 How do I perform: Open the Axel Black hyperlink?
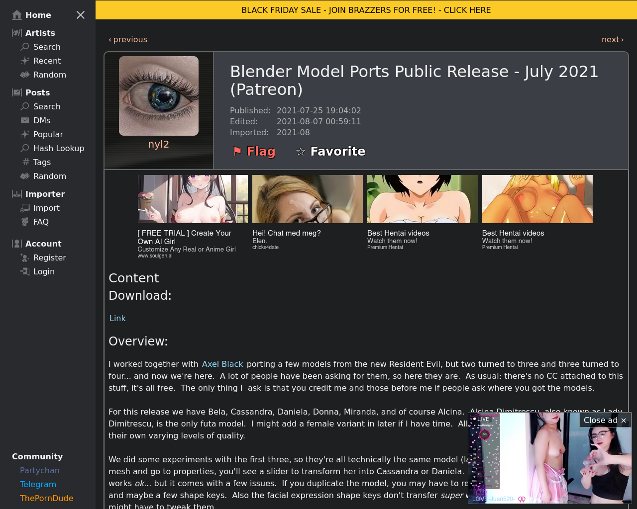(x=222, y=364)
